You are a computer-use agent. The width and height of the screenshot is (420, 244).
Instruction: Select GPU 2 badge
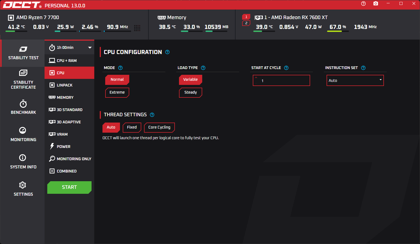pos(246,23)
